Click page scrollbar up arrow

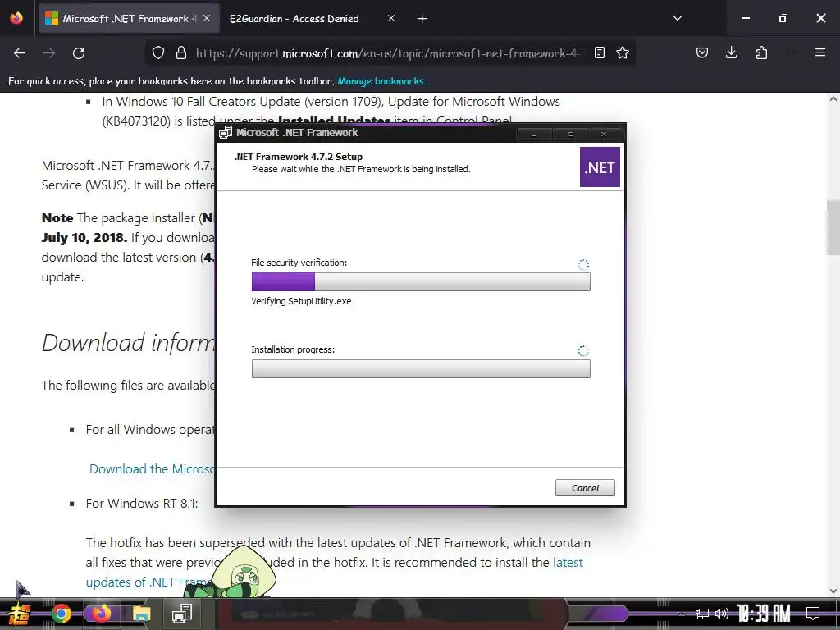pos(833,99)
